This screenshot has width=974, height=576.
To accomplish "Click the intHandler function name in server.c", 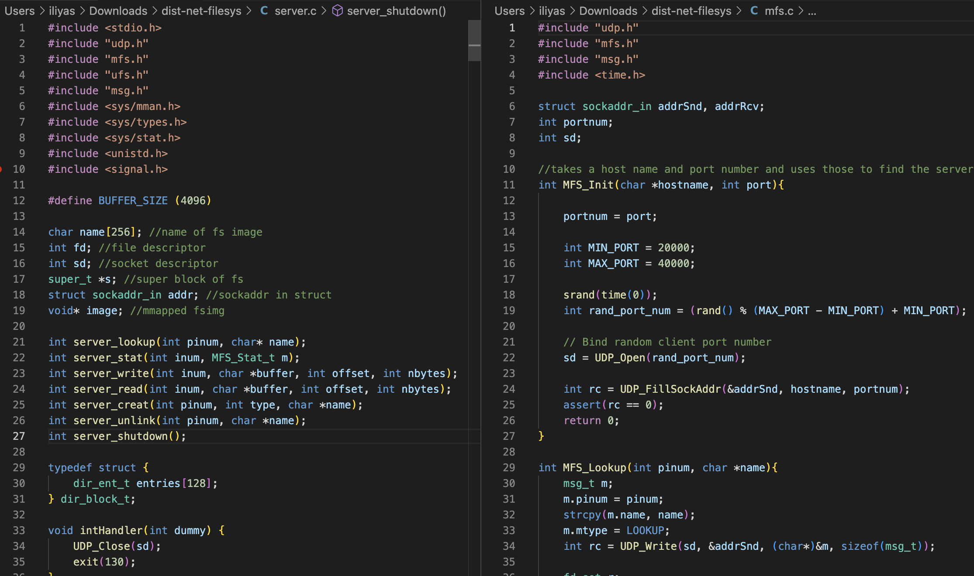I will tap(111, 531).
